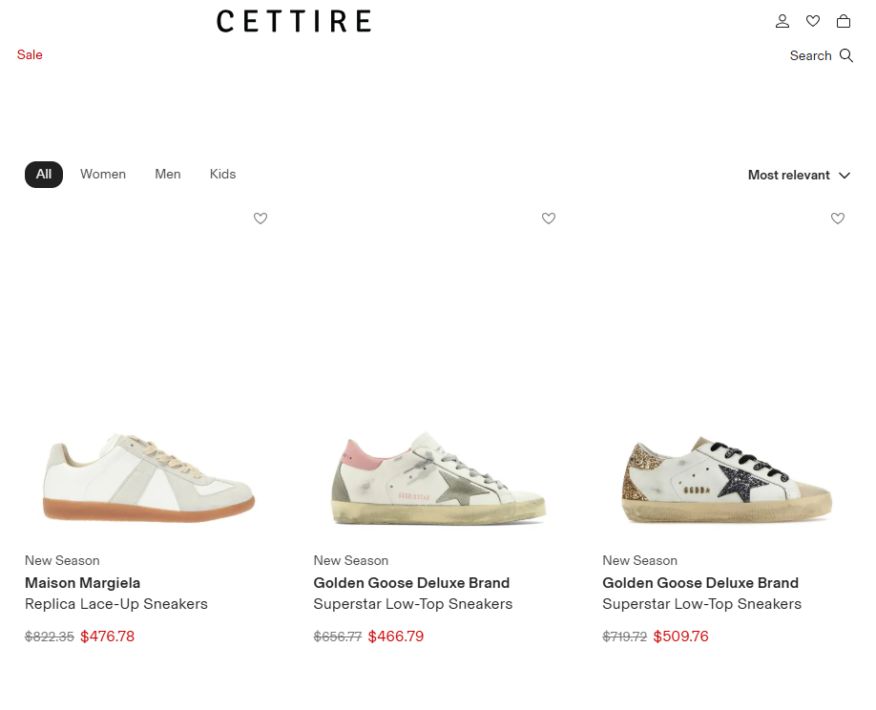The height and width of the screenshot is (710, 876).
Task: Switch to the Women filter tab
Action: point(103,175)
